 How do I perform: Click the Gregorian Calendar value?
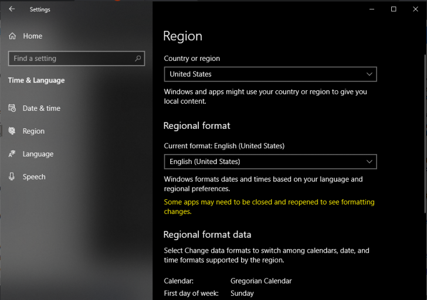click(261, 281)
